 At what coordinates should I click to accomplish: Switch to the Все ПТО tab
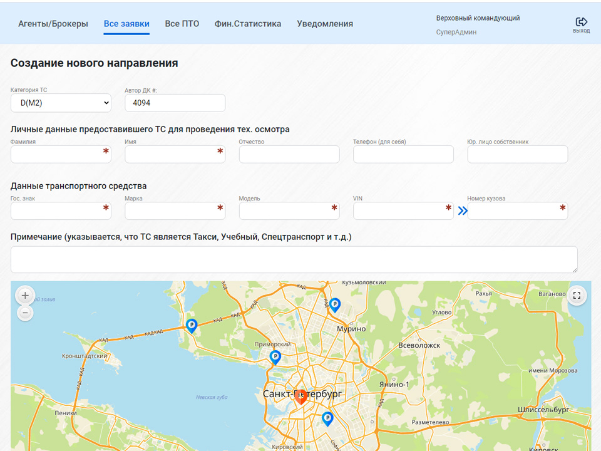[182, 24]
